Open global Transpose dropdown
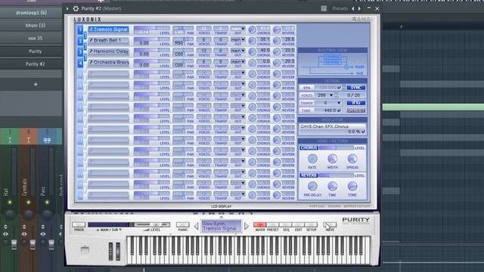This screenshot has width=484, height=272. tap(328, 103)
